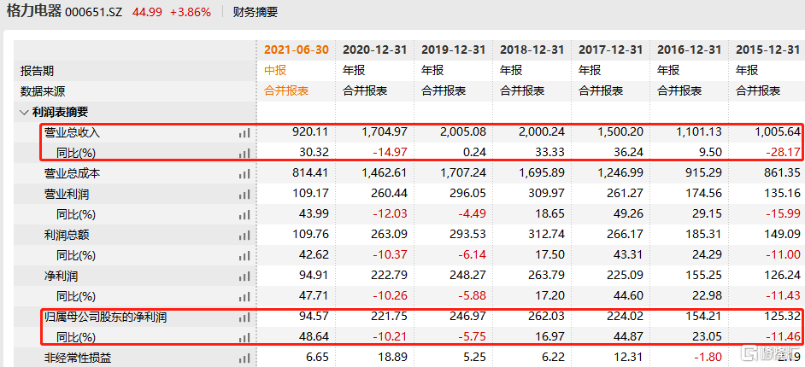
Task: Click revenue growth value -28.17
Action: pos(783,152)
